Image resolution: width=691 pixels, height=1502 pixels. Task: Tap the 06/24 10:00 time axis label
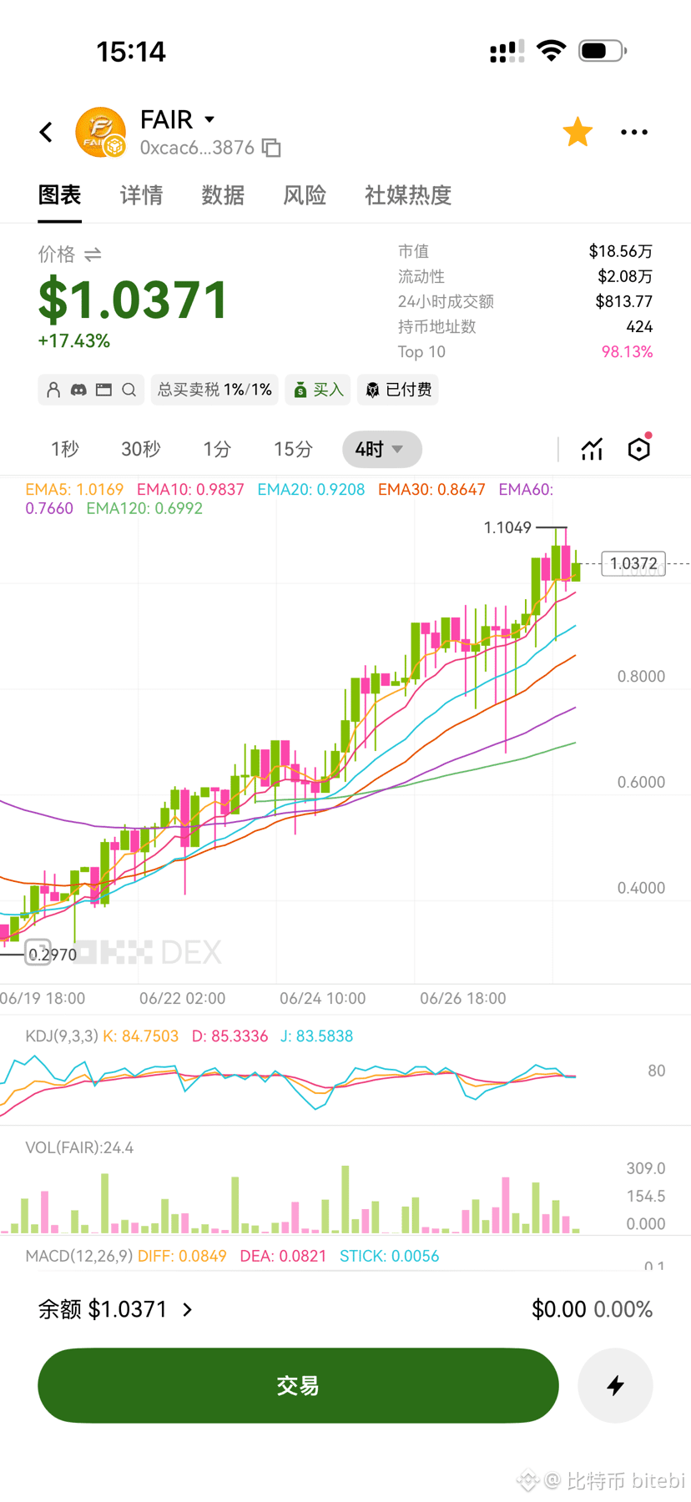pos(322,999)
